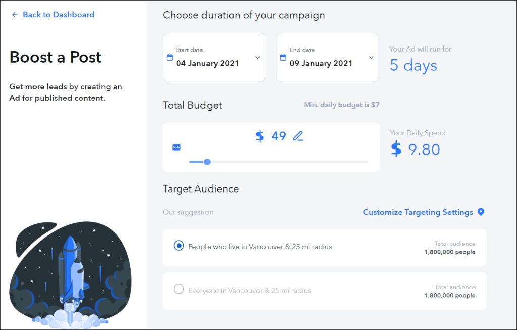Screen dimensions: 517x330
Task: Click the dollar icon beside 9.80 daily spend
Action: pyautogui.click(x=397, y=149)
